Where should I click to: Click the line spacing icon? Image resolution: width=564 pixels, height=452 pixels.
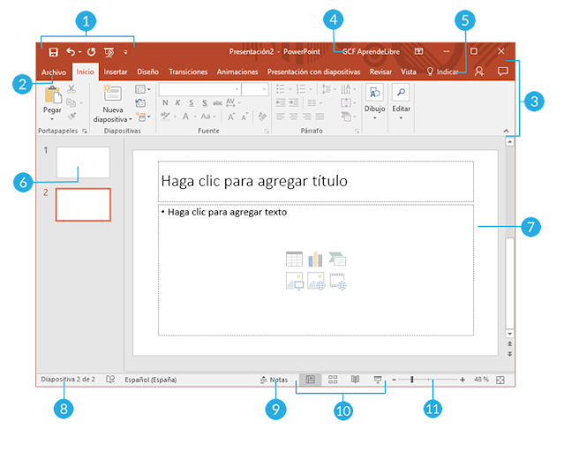(x=327, y=89)
